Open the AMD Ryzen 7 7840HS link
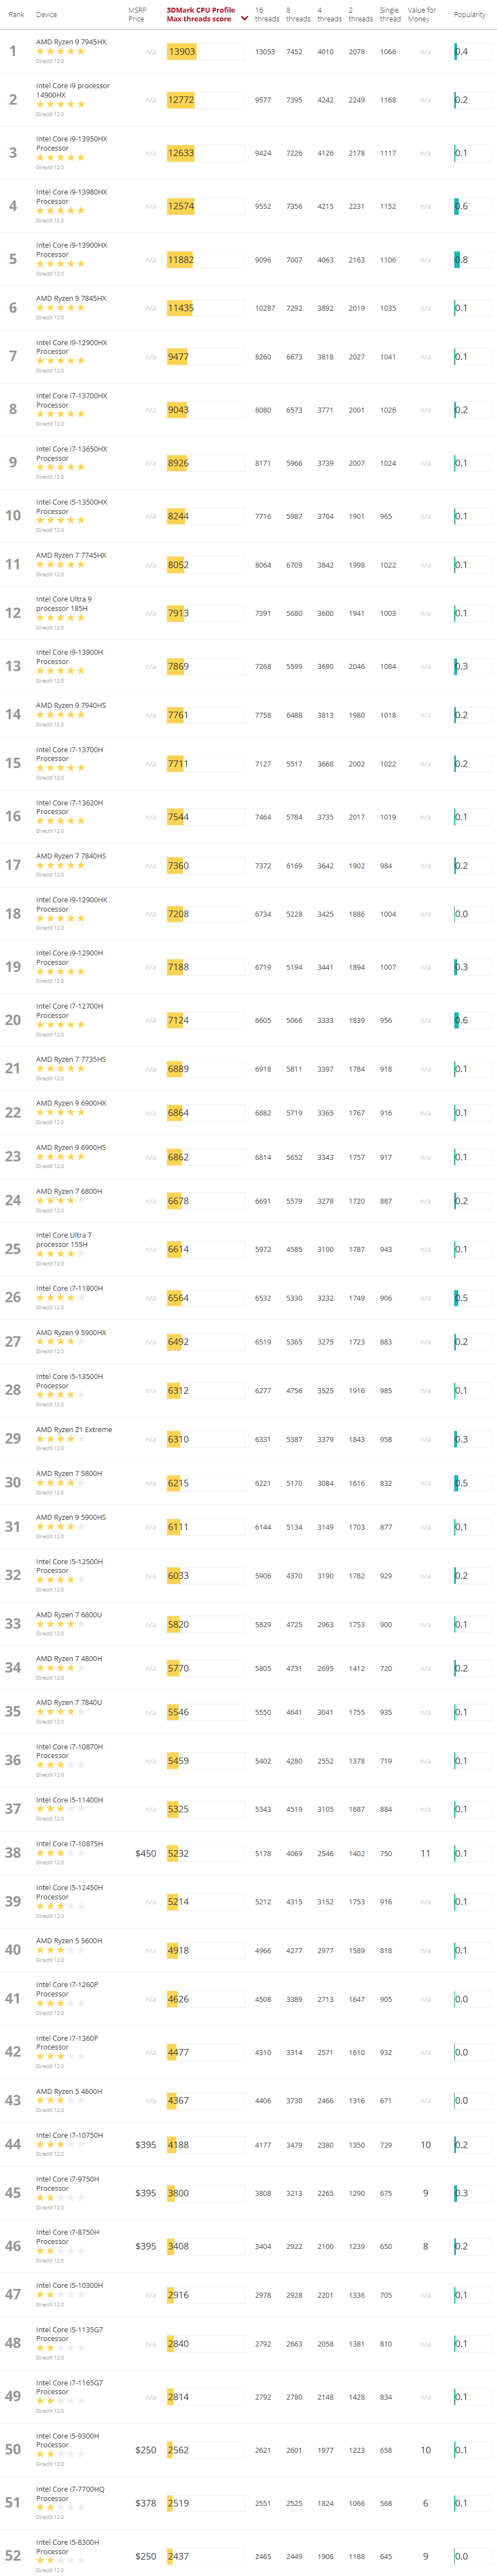The height and width of the screenshot is (2576, 497). click(x=71, y=856)
